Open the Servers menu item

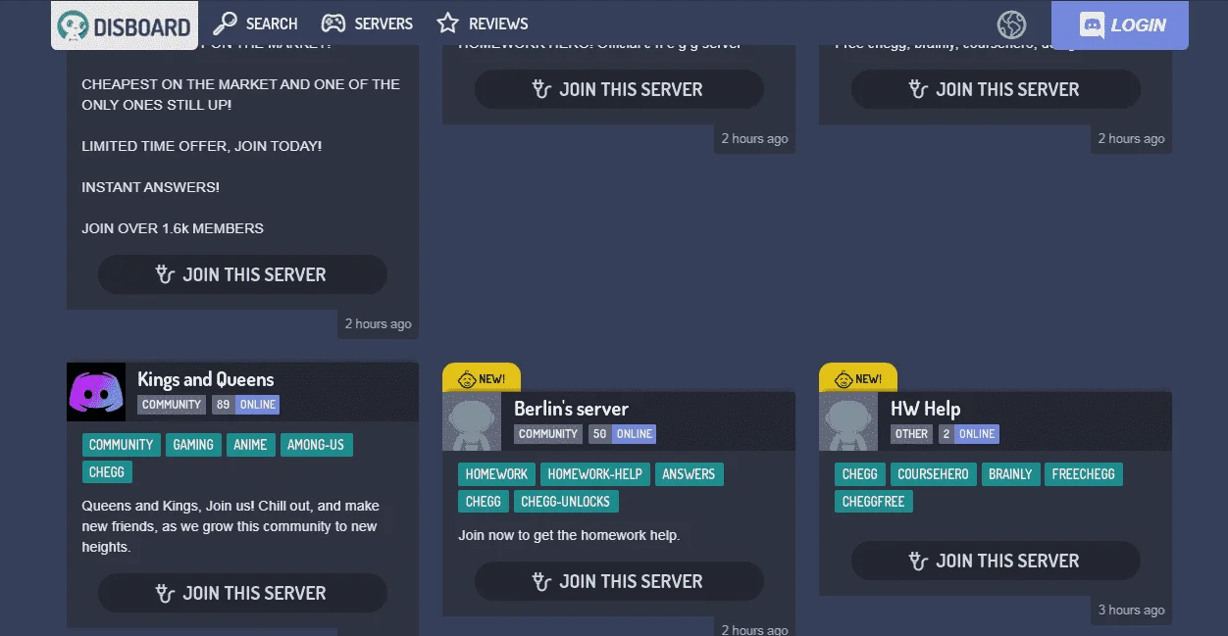click(367, 24)
